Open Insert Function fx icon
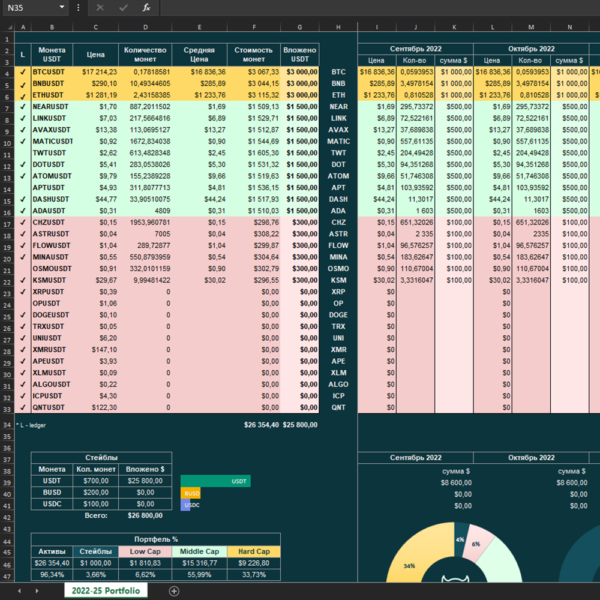 [146, 8]
